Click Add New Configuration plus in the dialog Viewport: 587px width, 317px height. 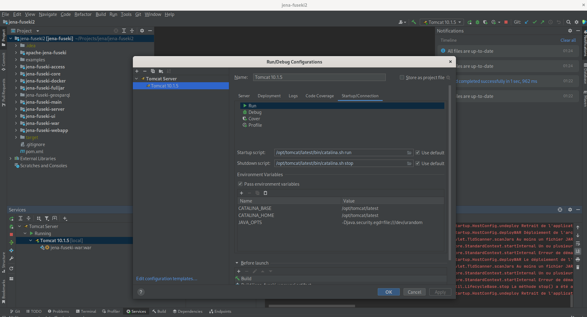coord(137,71)
